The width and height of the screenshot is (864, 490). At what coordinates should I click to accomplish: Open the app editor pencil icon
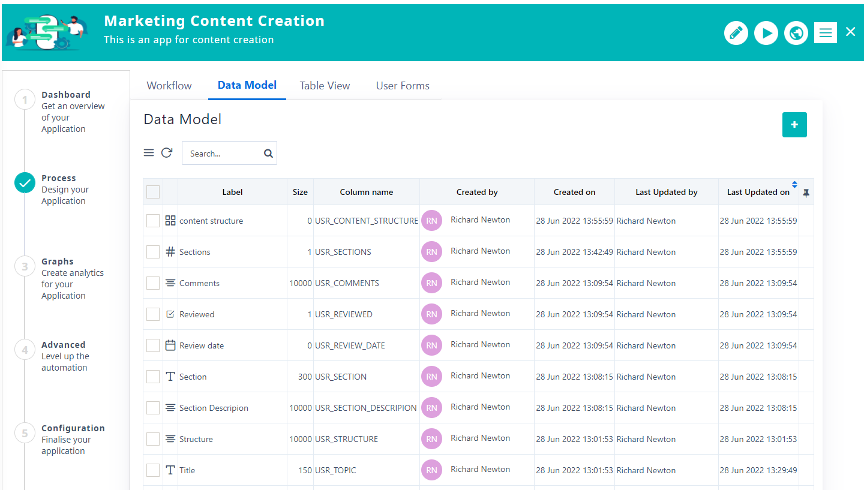(736, 33)
